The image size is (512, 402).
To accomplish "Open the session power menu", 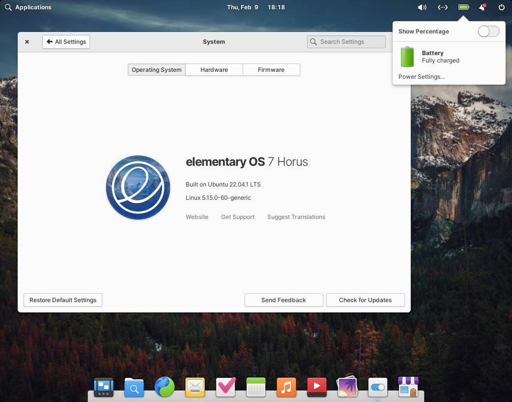I will click(x=501, y=7).
